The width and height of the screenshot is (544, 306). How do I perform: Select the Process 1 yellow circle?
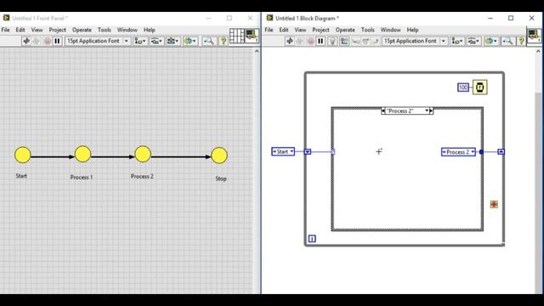(x=82, y=154)
